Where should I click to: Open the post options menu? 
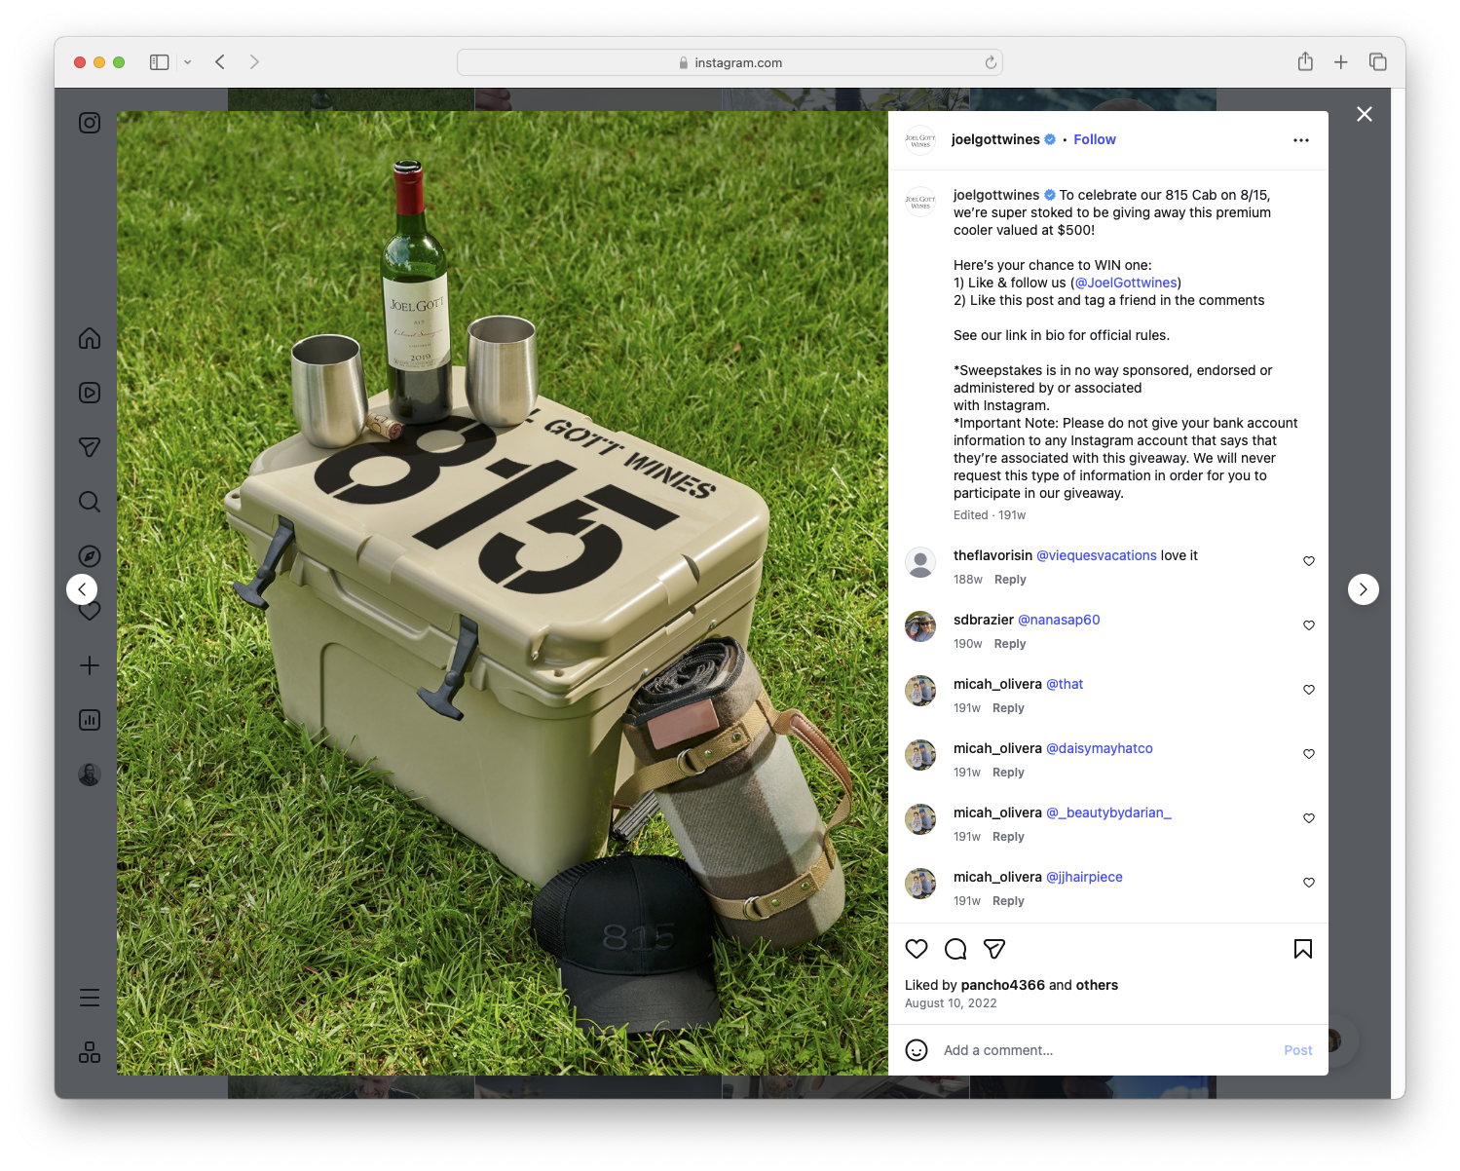pos(1301,139)
